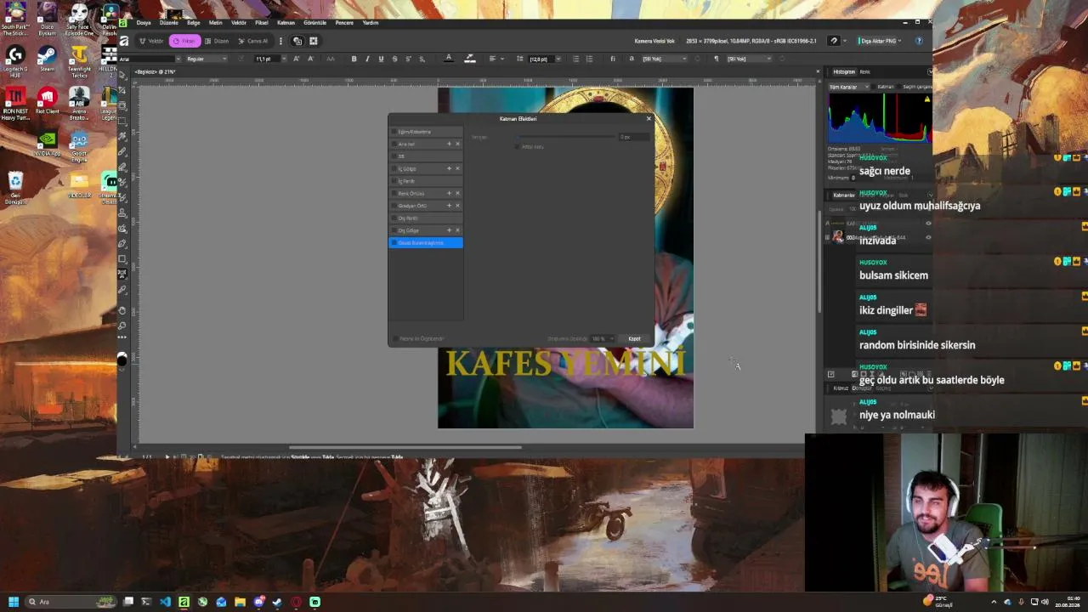Select the KAFES YEMİNİ text on canvas
This screenshot has height=612, width=1088.
(565, 363)
